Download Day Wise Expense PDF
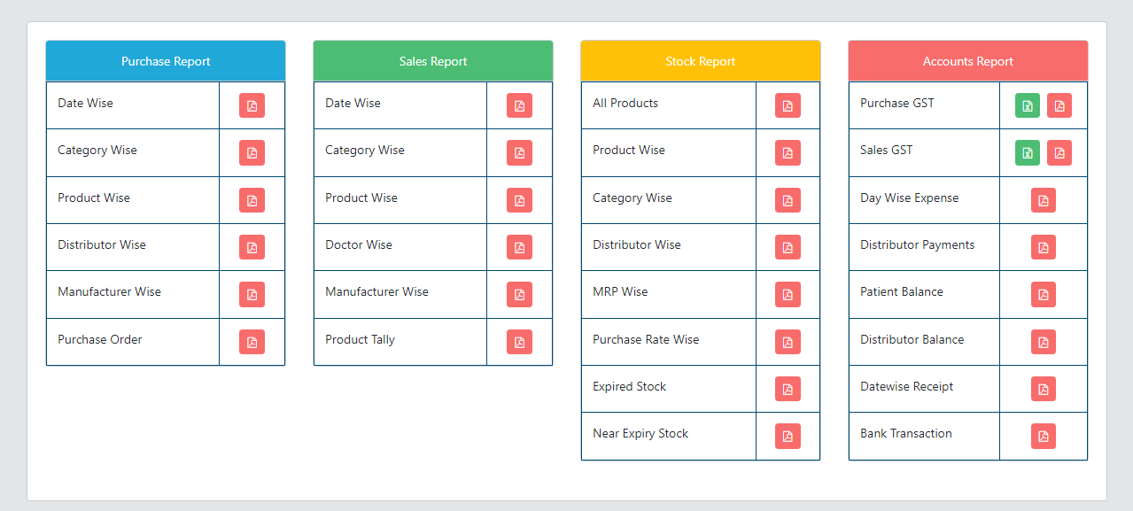This screenshot has height=511, width=1133. [1043, 200]
